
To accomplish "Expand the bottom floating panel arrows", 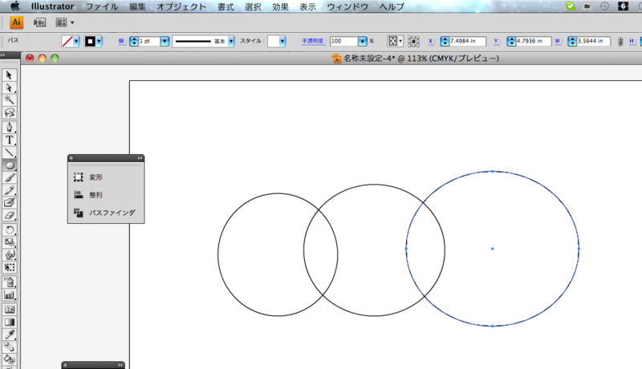I will (x=120, y=365).
